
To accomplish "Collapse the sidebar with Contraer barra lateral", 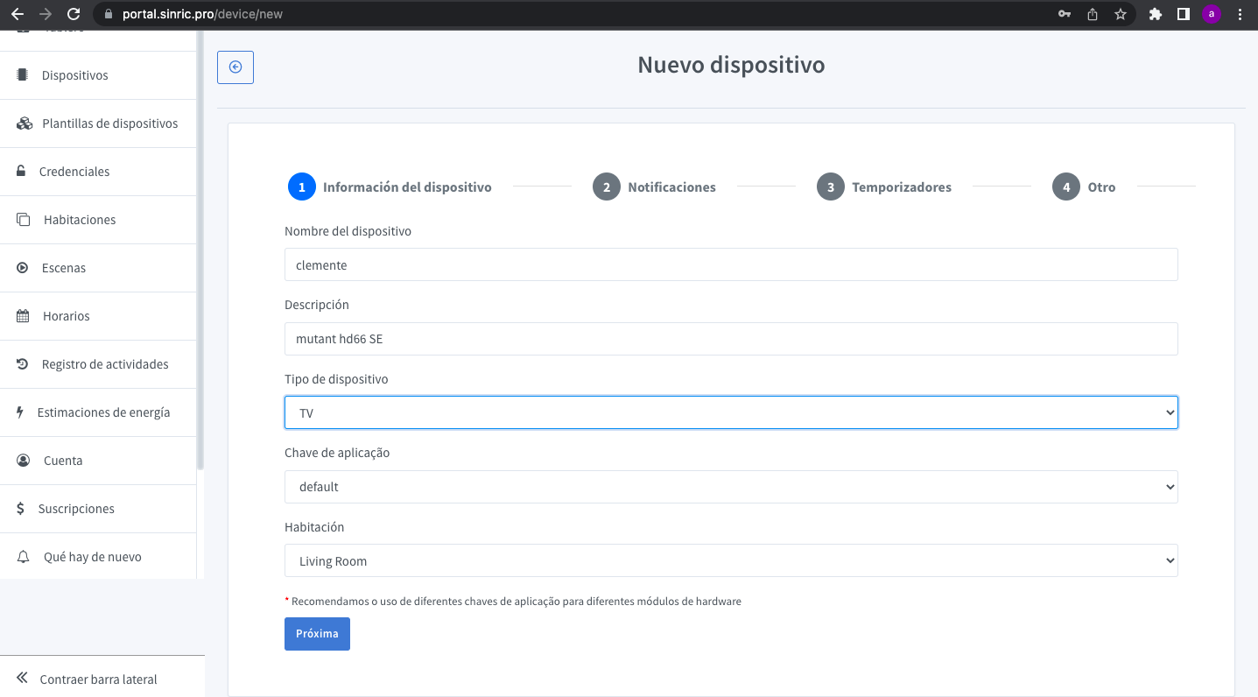I will click(98, 679).
